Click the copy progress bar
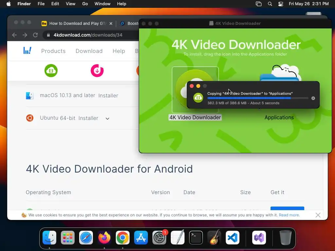Screen dimensions: 335x251 coord(258,98)
